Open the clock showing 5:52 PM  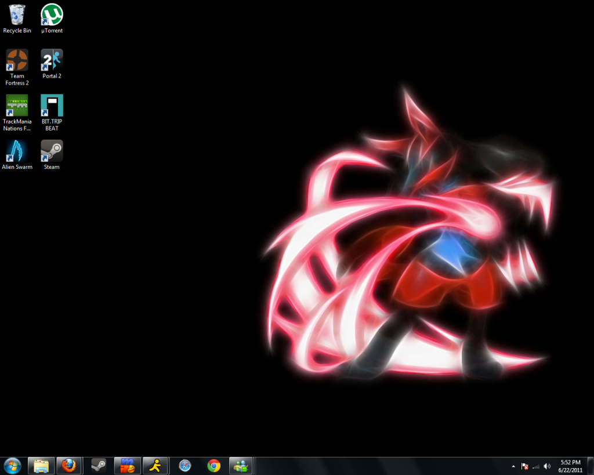[570, 466]
